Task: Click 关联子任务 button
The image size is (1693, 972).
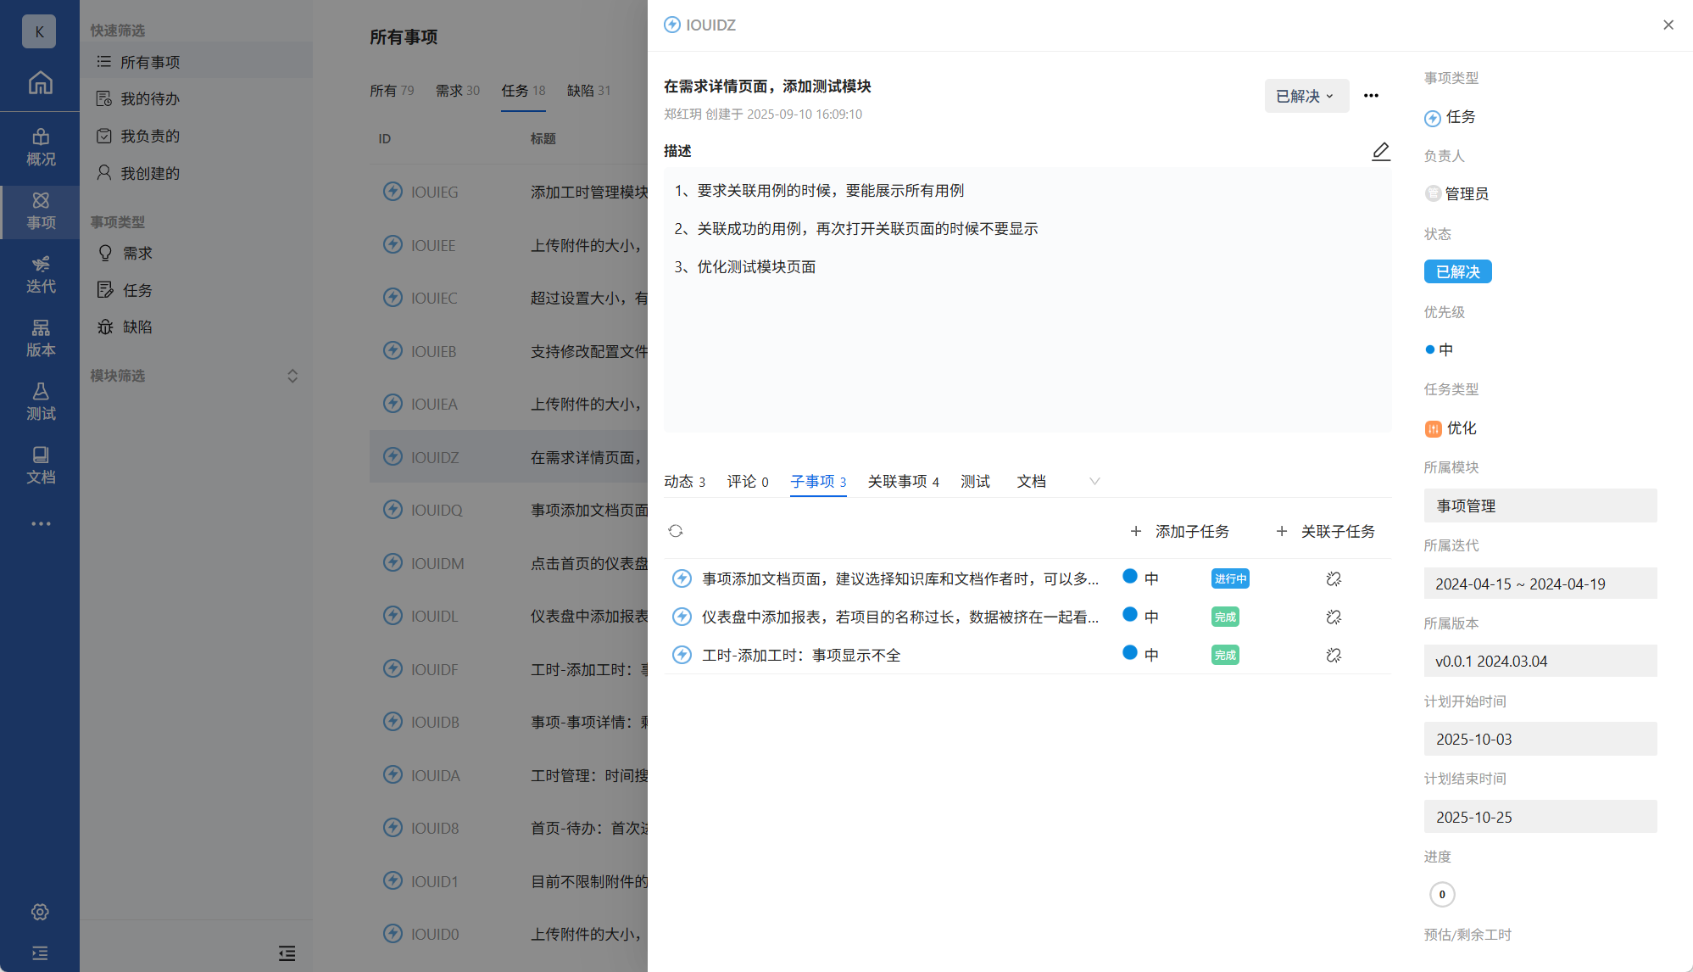Action: click(x=1326, y=531)
